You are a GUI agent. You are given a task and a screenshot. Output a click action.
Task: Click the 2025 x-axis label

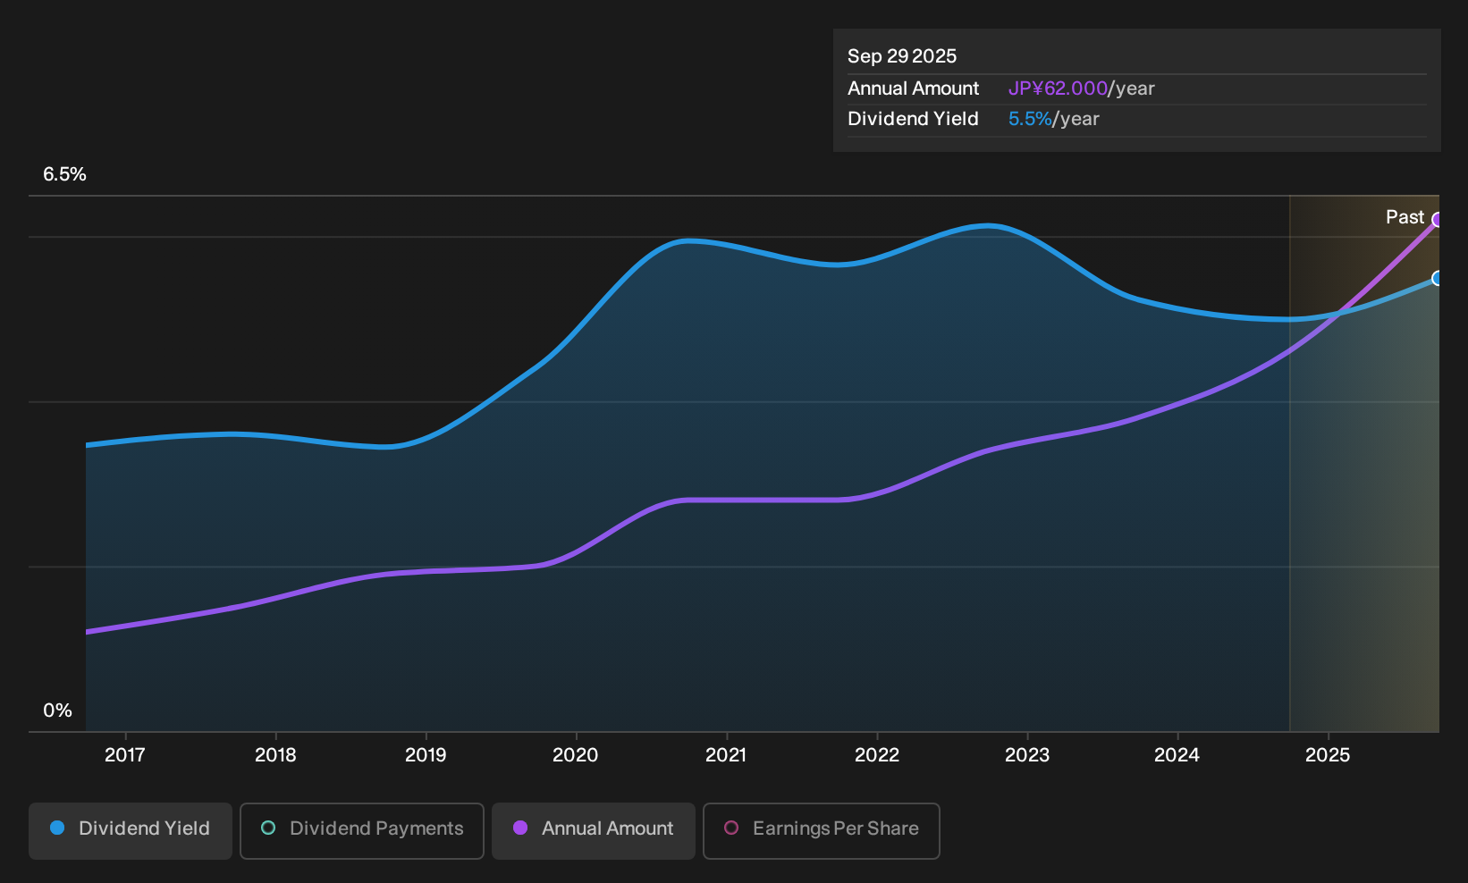[x=1328, y=755]
